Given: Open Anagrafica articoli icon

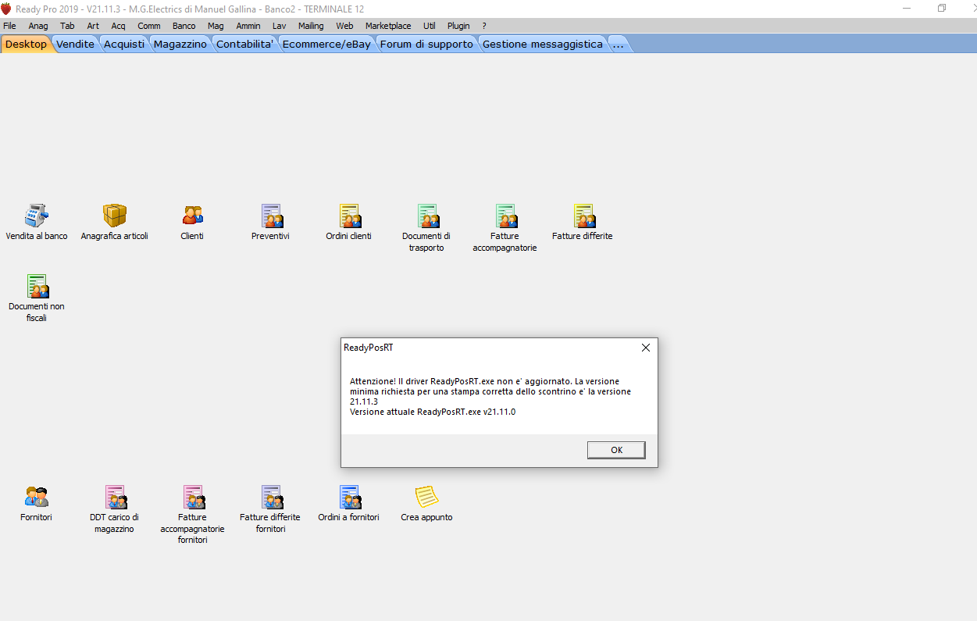Looking at the screenshot, I should pyautogui.click(x=114, y=216).
